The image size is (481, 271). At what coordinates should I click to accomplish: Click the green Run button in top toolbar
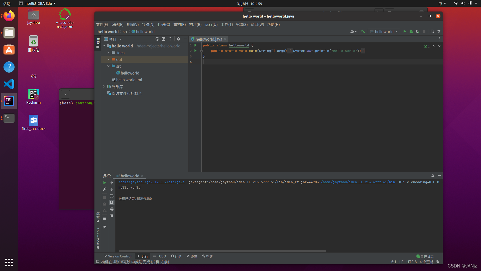point(404,31)
